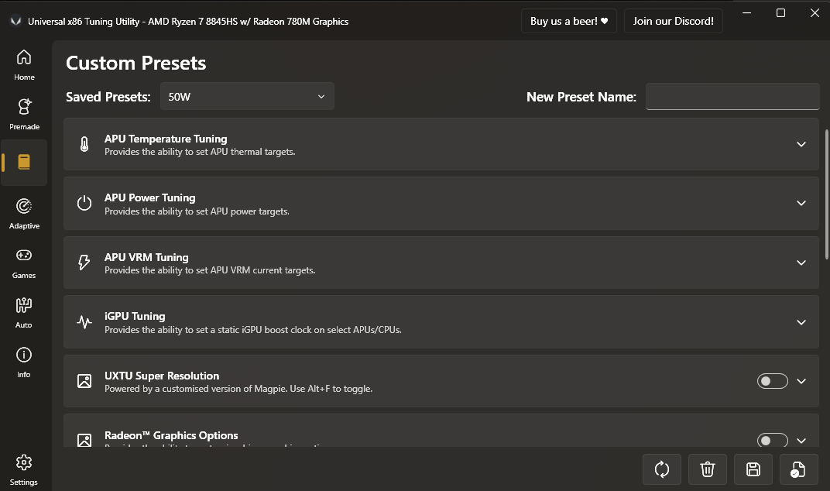
Task: Expand APU Temperature Tuning section
Action: point(801,144)
